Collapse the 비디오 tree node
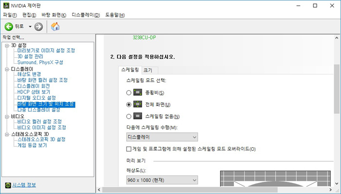Image resolution: width=341 pixels, height=194 pixels. 7,117
